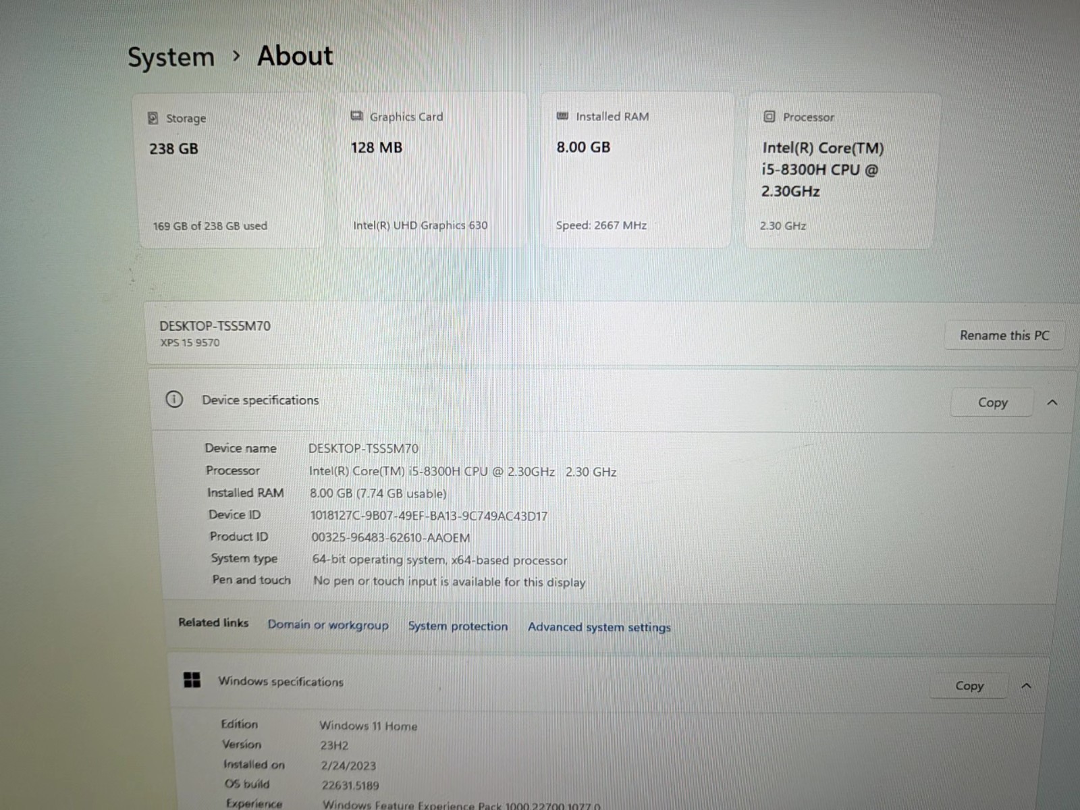The image size is (1080, 810).
Task: Select 'Intel(R) UHD Graphics 630' text
Action: 420,225
